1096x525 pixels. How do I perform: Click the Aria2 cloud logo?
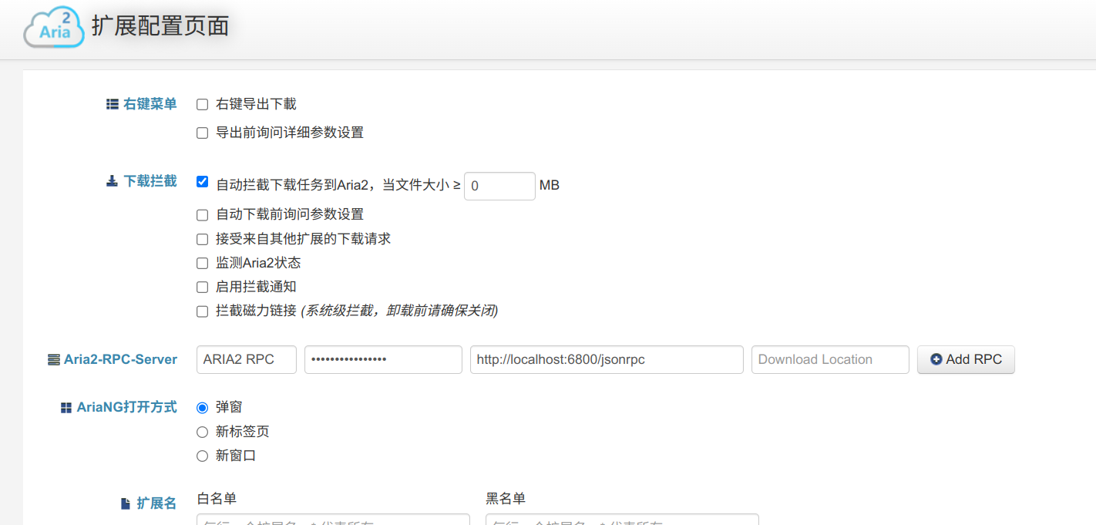tap(54, 29)
